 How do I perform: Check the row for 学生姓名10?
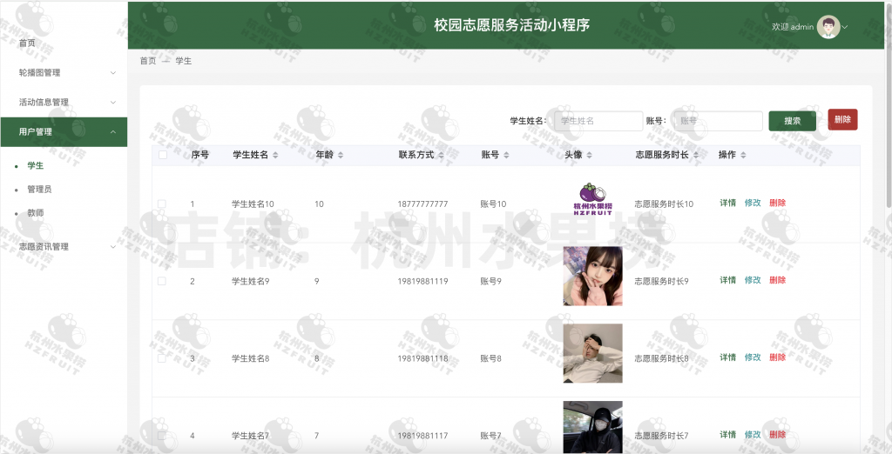click(162, 204)
